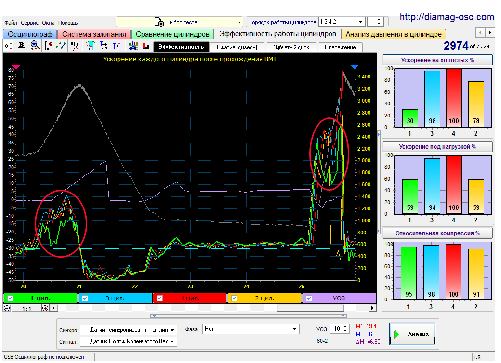Click the yellow 2 цил. legend color bar

click(264, 298)
